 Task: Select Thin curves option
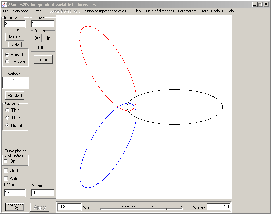point(7,110)
